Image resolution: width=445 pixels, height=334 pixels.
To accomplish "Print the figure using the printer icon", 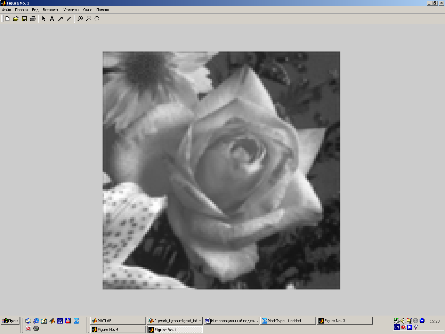I will tap(33, 19).
